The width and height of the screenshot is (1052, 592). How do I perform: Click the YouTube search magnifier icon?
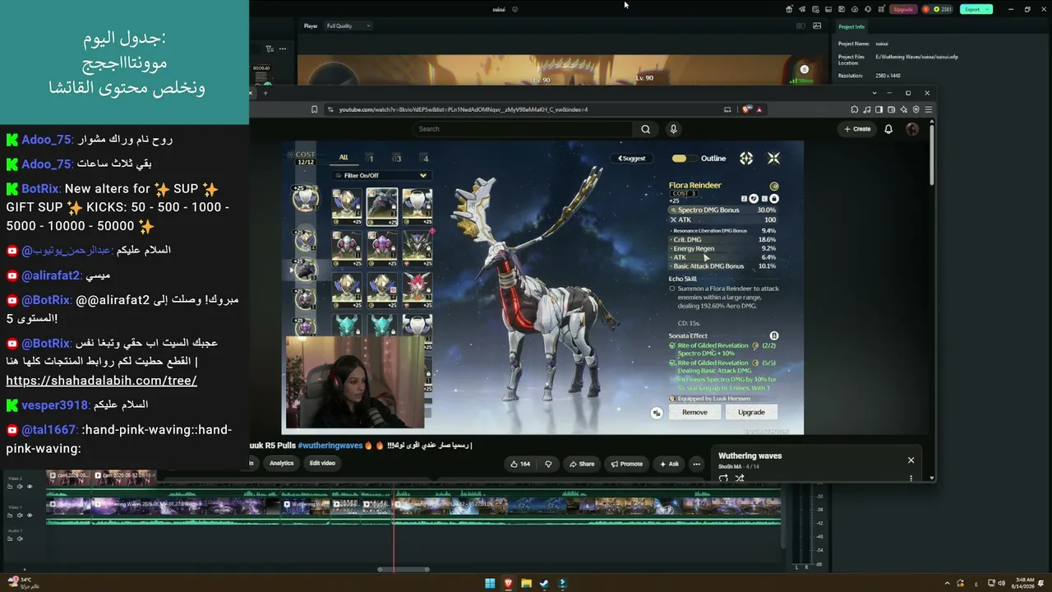pos(645,129)
